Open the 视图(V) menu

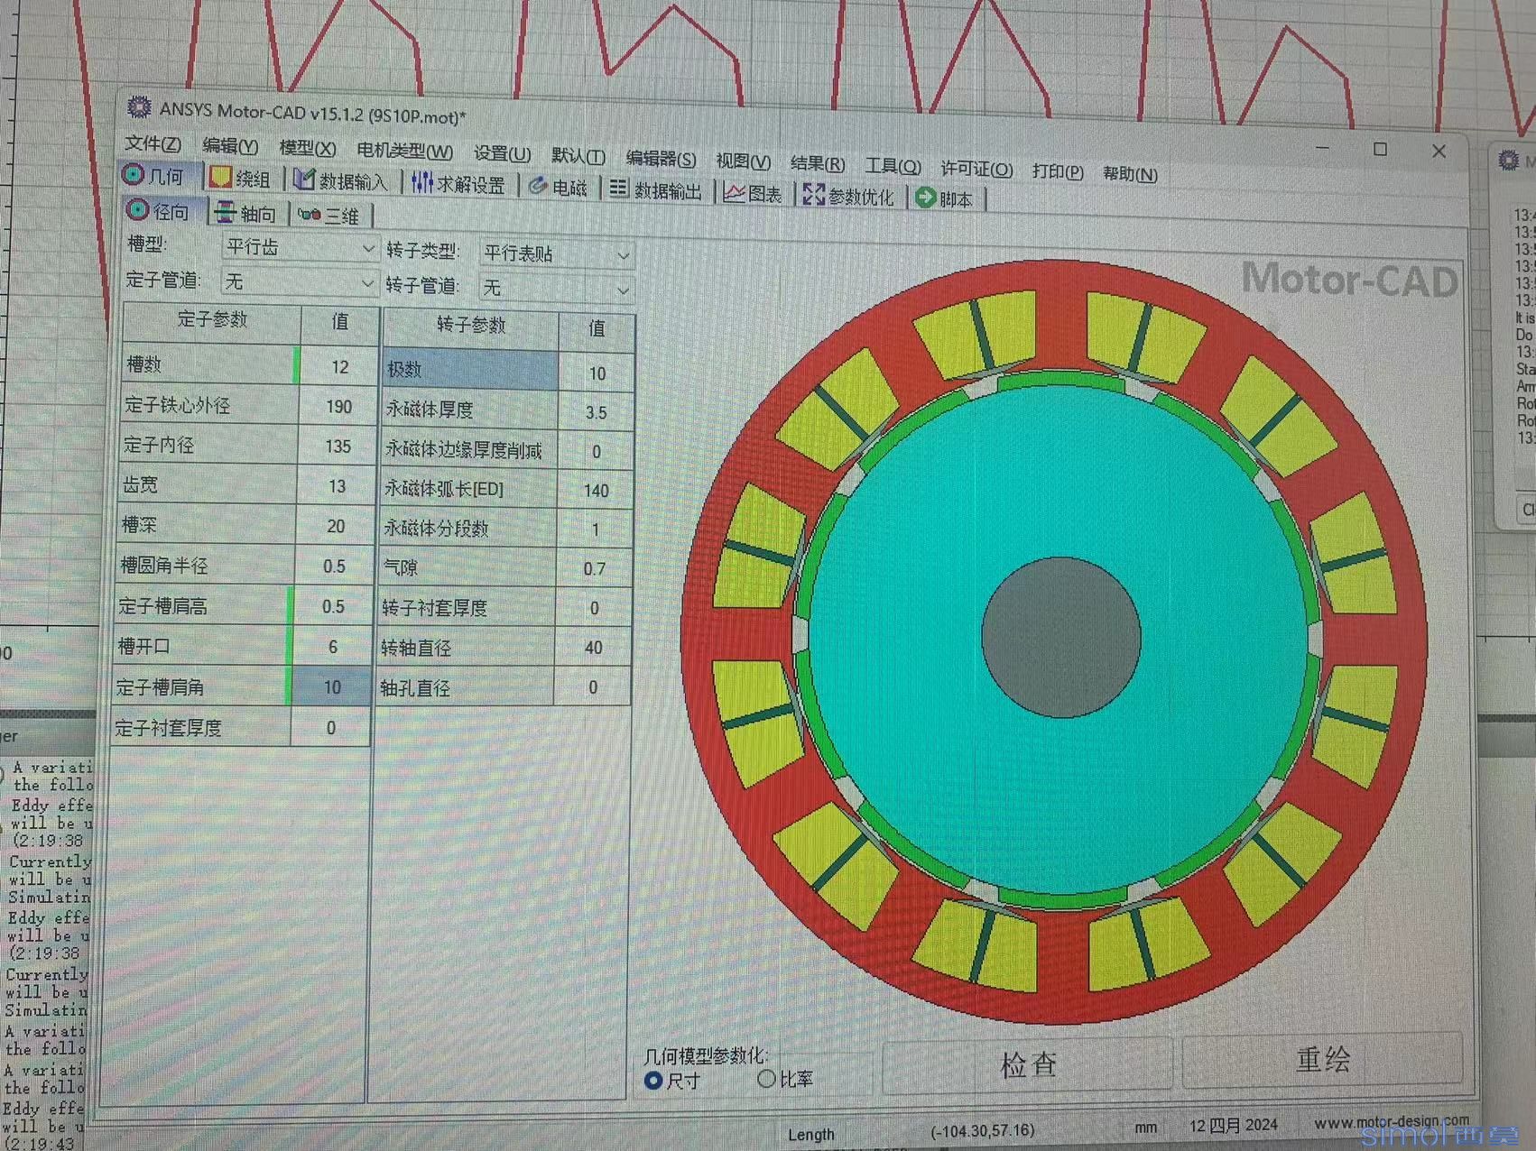[x=743, y=161]
